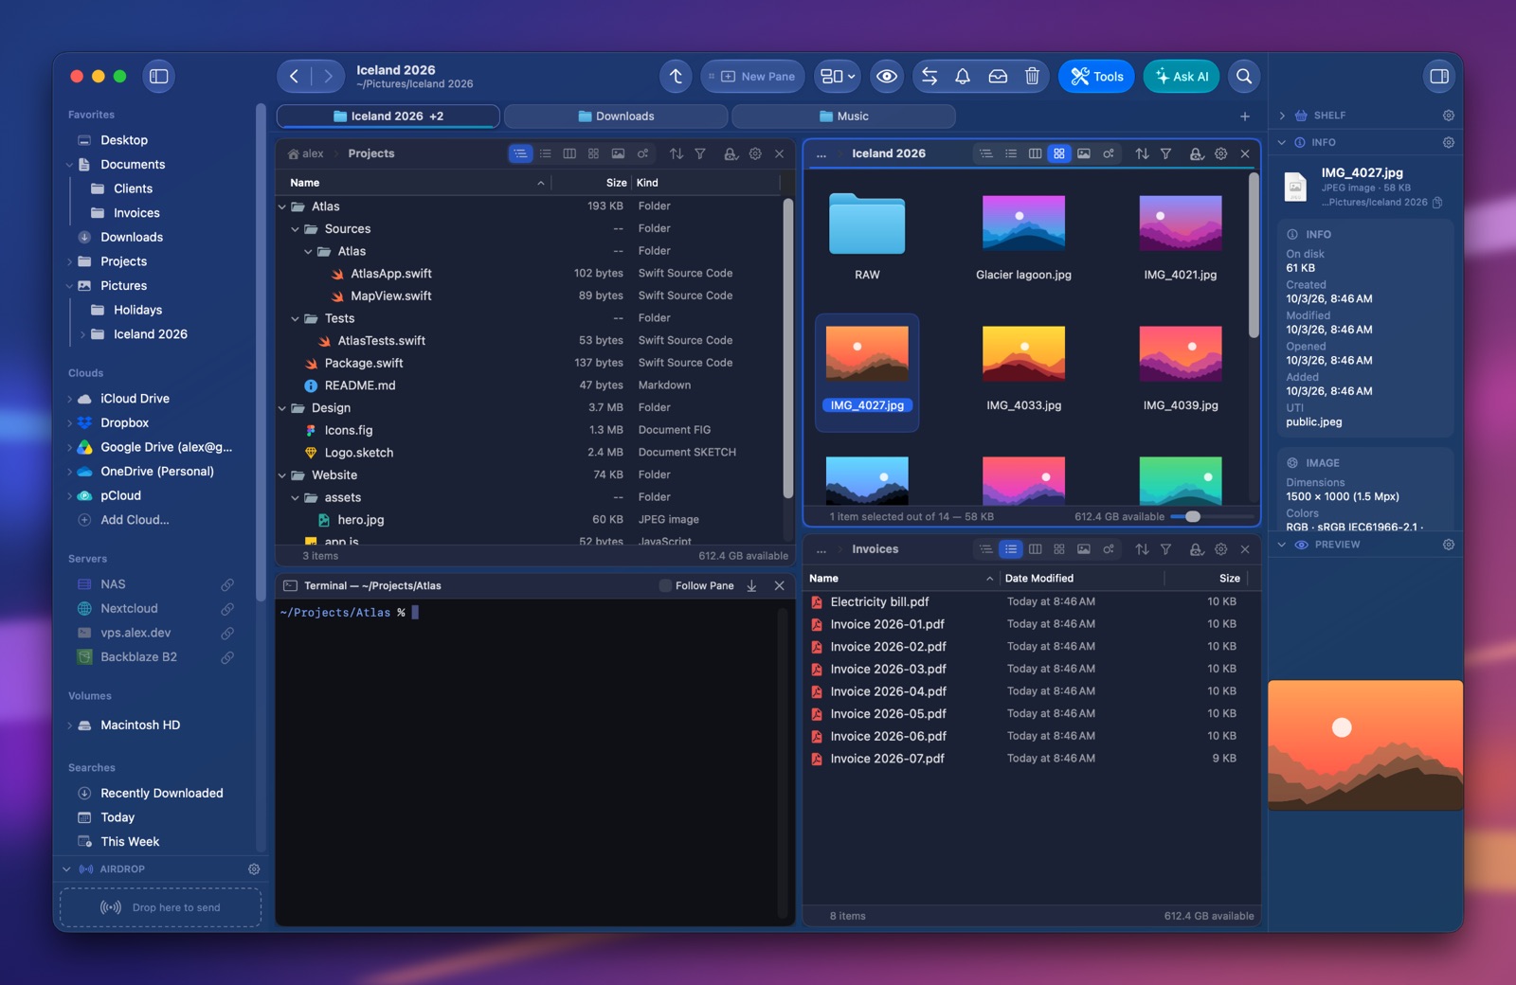
Task: Expand iCloud Drive in sidebar
Action: pos(69,399)
